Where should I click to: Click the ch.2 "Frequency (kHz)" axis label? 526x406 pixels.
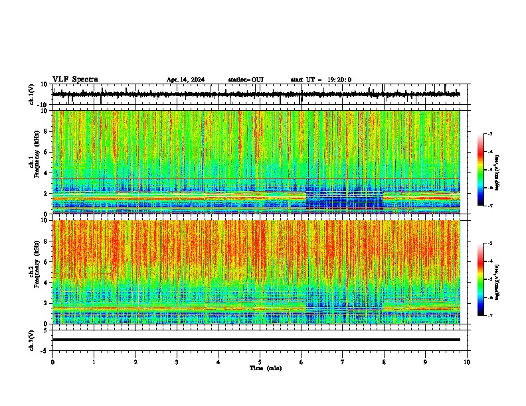[x=37, y=263]
